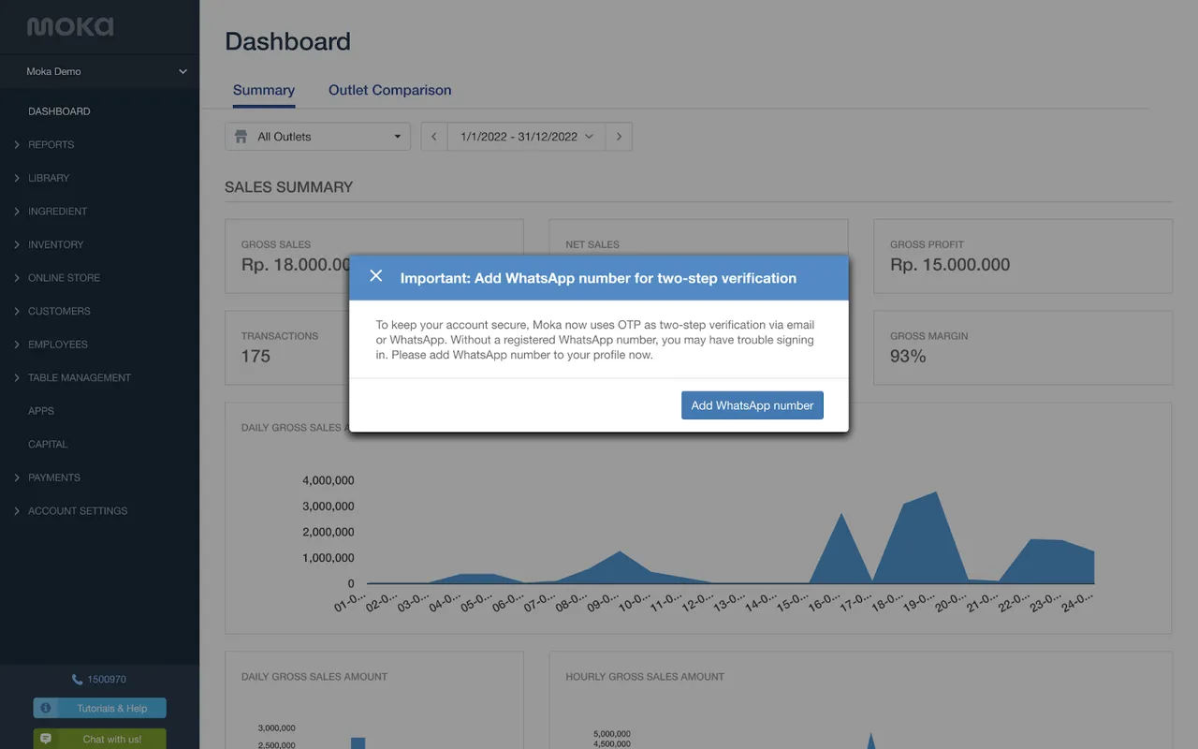Click the chat bubble icon on Chat with us
This screenshot has height=749, width=1198.
coord(46,739)
